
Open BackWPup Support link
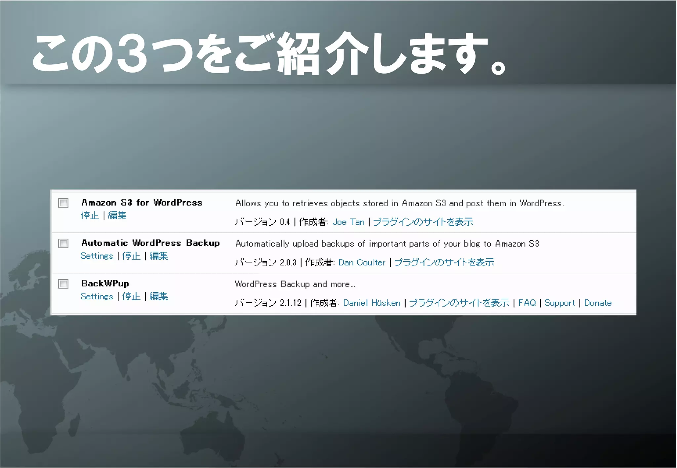click(x=560, y=303)
